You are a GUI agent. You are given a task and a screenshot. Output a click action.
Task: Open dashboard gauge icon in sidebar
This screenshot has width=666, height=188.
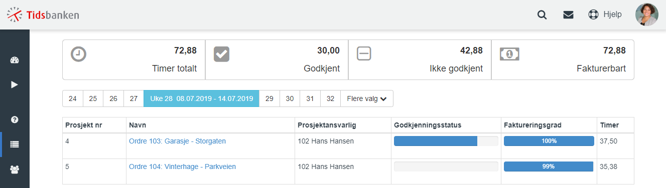coord(15,60)
